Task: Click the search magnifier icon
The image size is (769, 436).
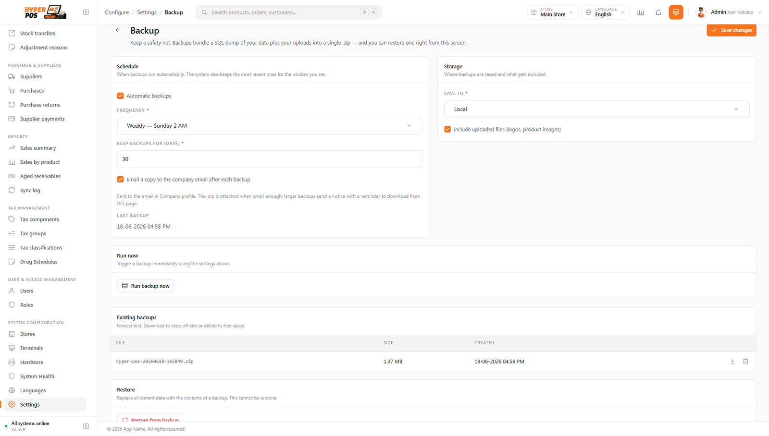Action: [x=204, y=12]
